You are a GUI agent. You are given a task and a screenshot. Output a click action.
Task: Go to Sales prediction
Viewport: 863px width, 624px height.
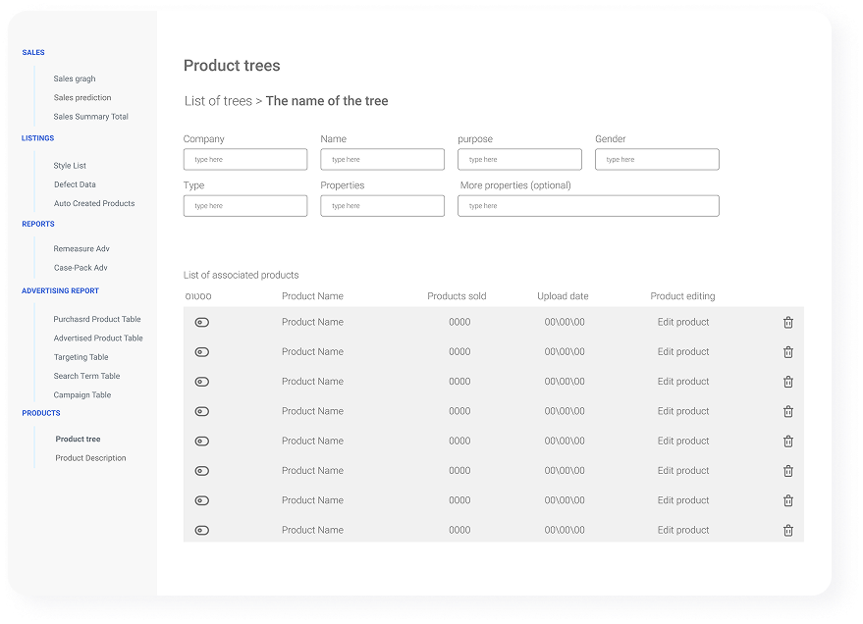point(82,97)
